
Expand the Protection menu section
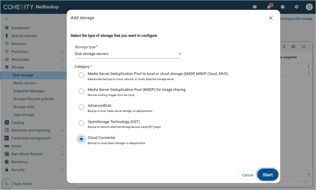34,52
